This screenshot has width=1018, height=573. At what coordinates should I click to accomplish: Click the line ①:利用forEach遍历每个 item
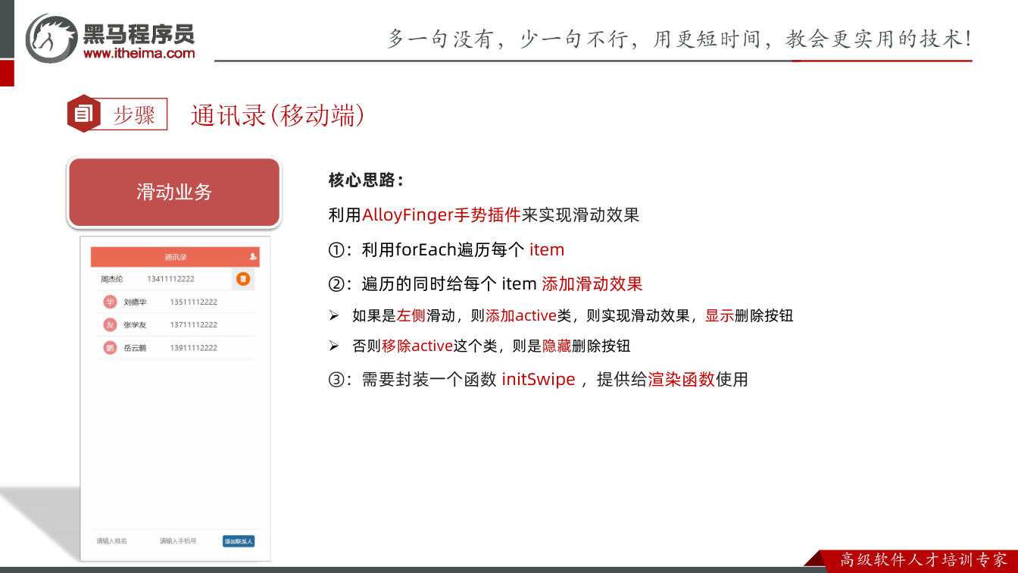[x=446, y=249]
